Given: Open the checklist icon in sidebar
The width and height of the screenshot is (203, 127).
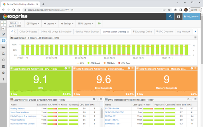Looking at the screenshot, I should tap(3, 34).
